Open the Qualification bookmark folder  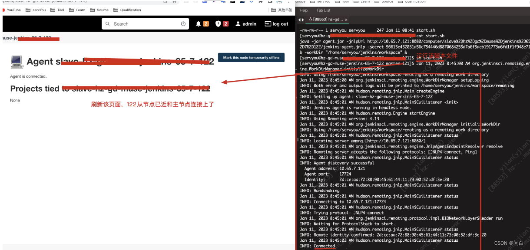(127, 10)
